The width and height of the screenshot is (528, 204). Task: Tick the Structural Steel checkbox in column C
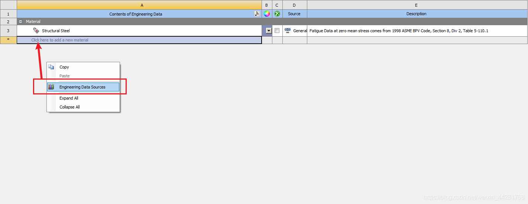pyautogui.click(x=277, y=31)
